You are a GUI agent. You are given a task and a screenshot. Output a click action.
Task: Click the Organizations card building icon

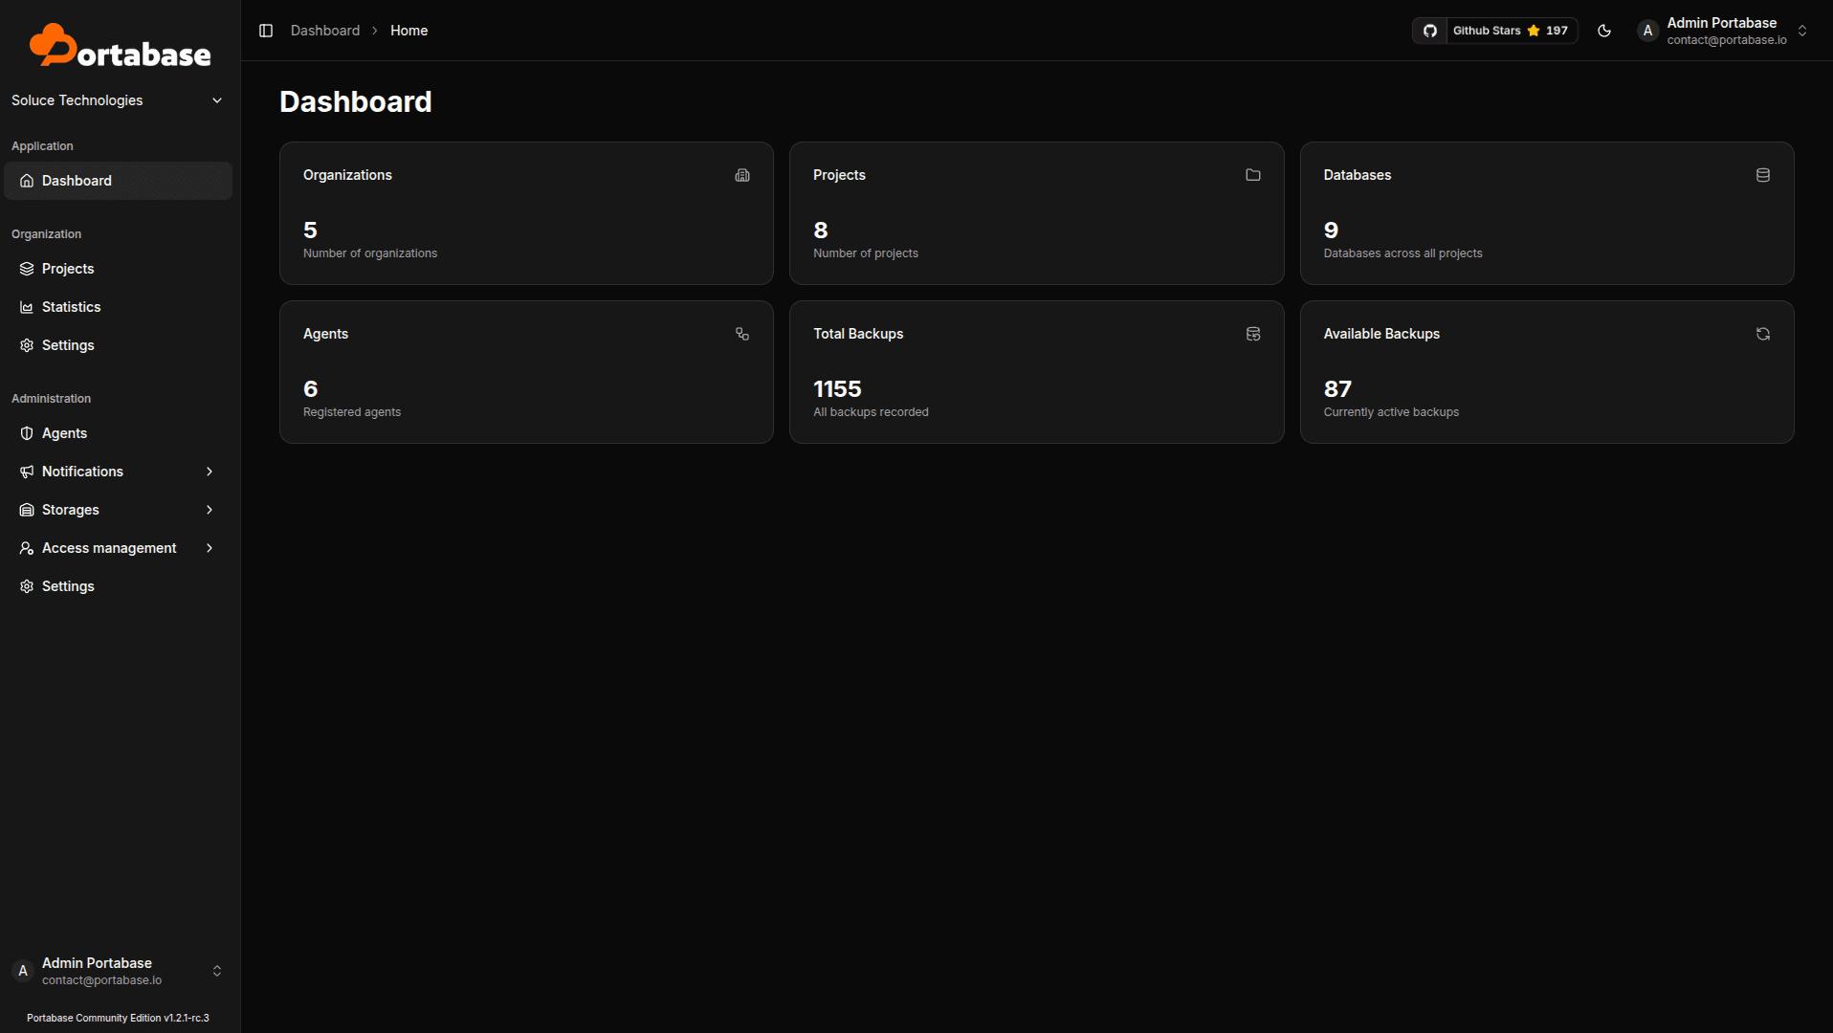click(x=742, y=175)
